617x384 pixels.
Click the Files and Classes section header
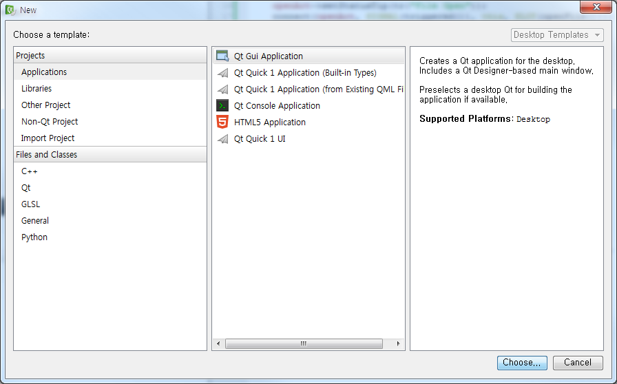(109, 155)
